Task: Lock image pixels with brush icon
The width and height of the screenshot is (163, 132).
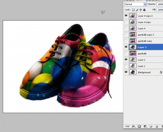Action: [x=137, y=10]
